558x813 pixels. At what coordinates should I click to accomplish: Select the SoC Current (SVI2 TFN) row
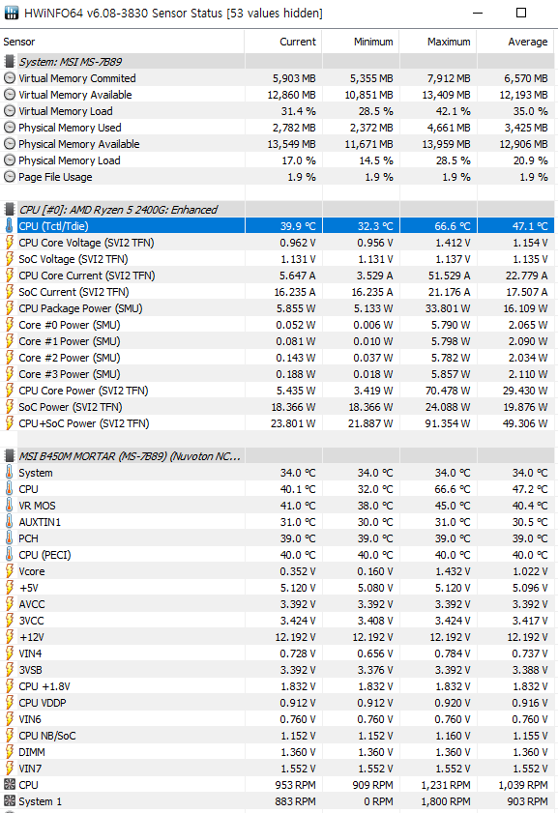coord(278,292)
